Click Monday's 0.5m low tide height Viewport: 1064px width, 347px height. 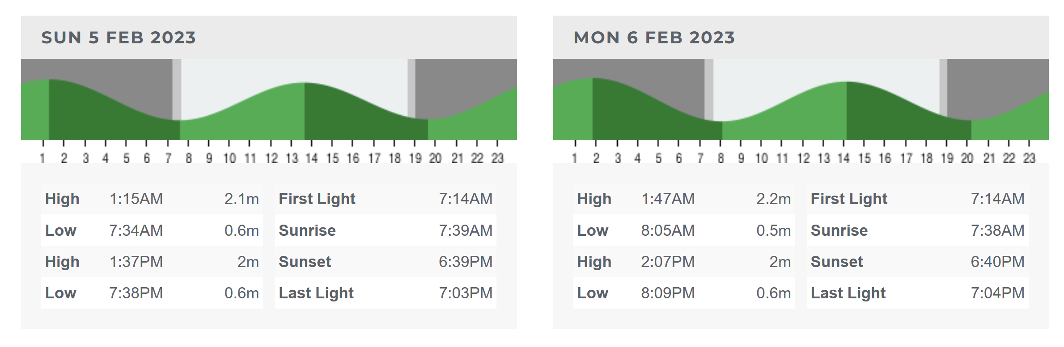pyautogui.click(x=773, y=230)
